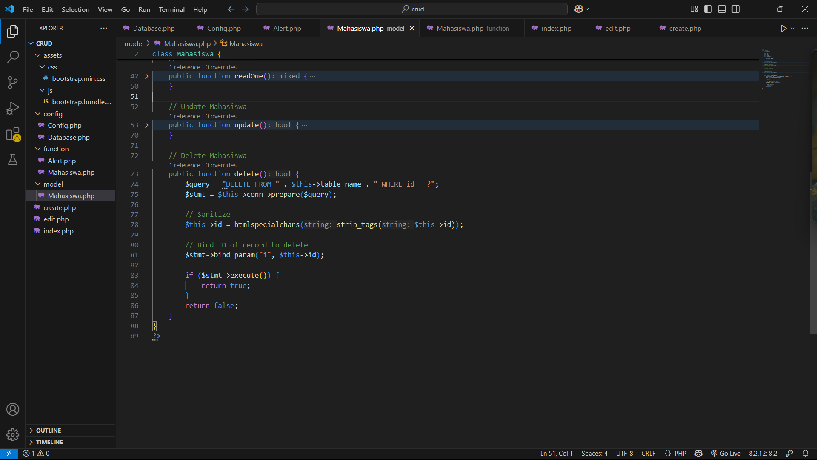
Task: Run the PHP file with play button
Action: 783,28
